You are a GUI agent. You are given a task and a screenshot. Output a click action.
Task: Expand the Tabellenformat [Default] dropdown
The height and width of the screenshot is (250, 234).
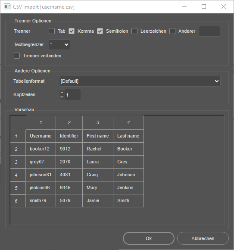140,81
